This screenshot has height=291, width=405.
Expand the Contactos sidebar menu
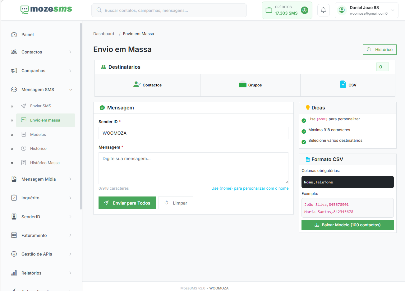pos(41,52)
